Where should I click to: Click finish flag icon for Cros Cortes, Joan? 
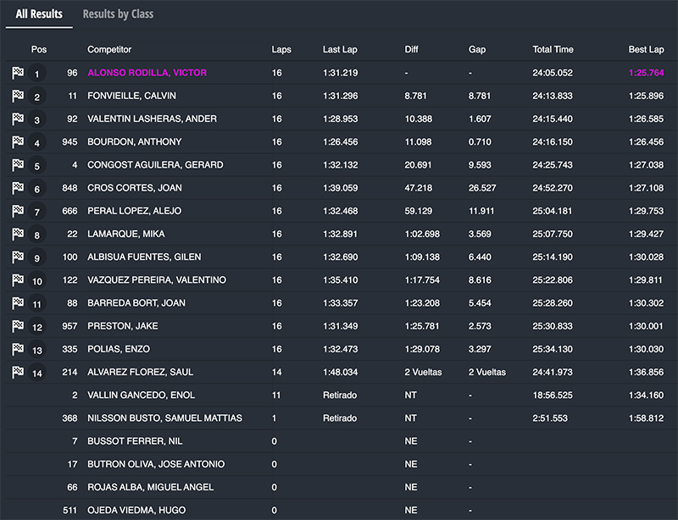[17, 188]
